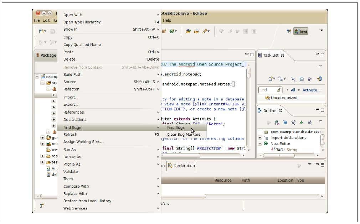Open dropdown arrow beside Search flashlight icon
The width and height of the screenshot is (360, 224).
(x=209, y=31)
